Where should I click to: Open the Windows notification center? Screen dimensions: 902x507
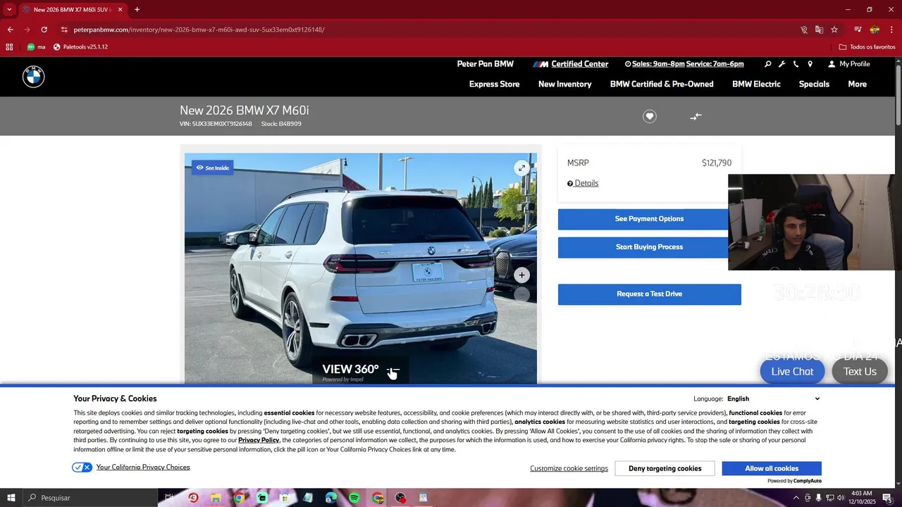[887, 498]
